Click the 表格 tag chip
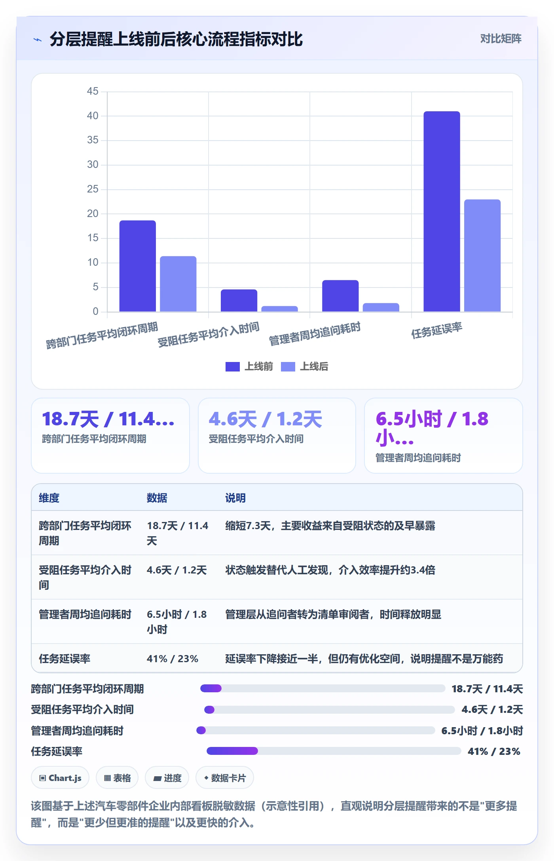This screenshot has height=861, width=554. (117, 778)
